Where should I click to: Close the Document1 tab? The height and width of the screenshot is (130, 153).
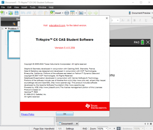point(77,124)
